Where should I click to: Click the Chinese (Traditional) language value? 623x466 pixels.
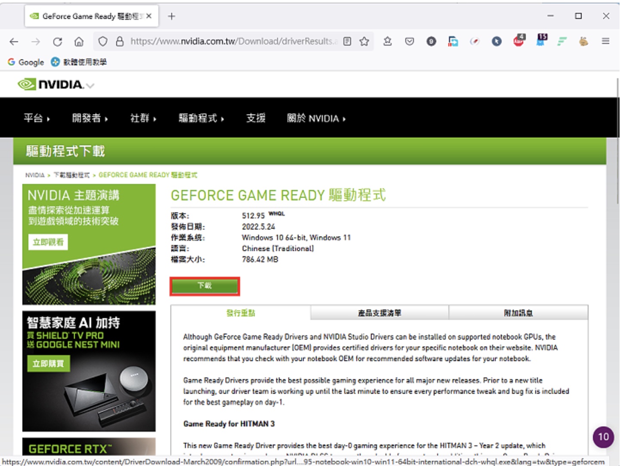click(x=278, y=248)
